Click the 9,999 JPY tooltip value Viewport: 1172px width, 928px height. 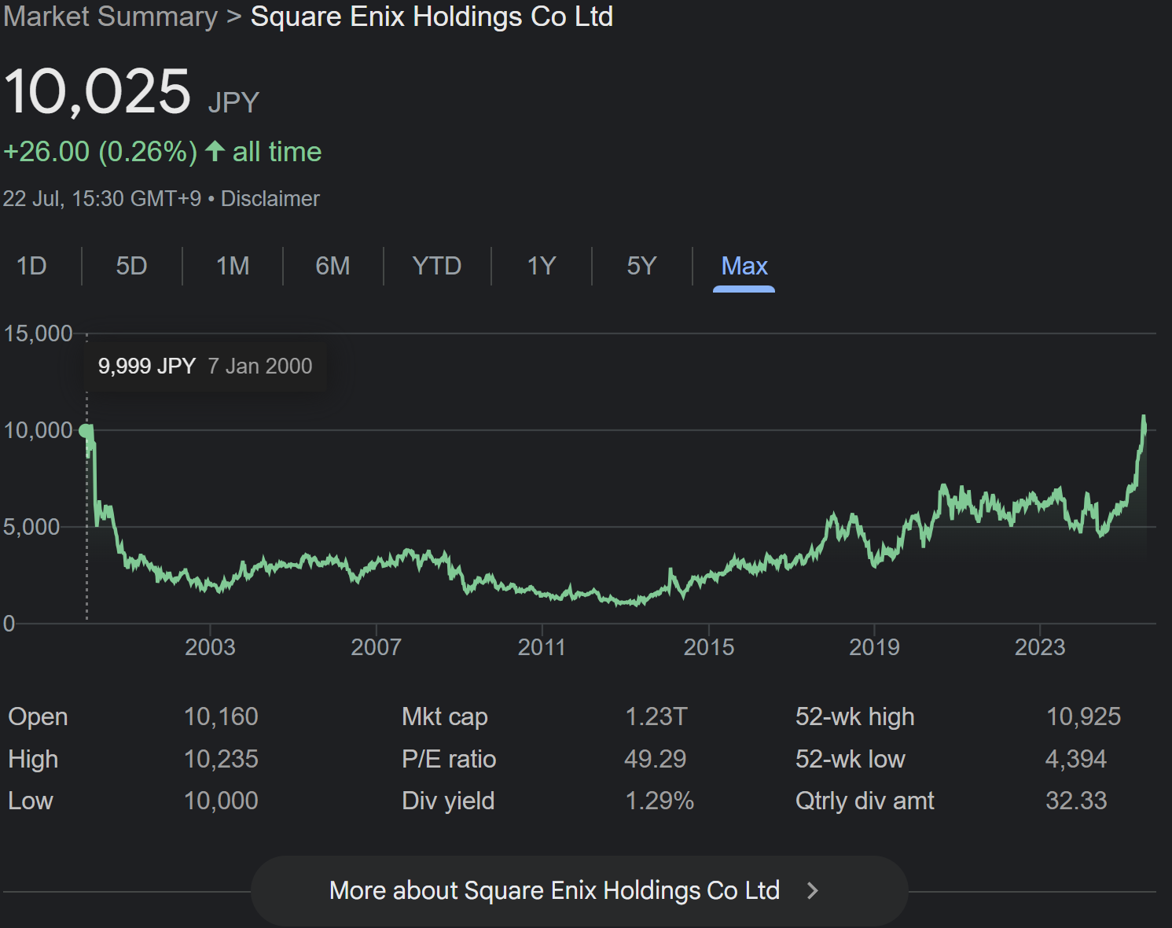[x=147, y=366]
